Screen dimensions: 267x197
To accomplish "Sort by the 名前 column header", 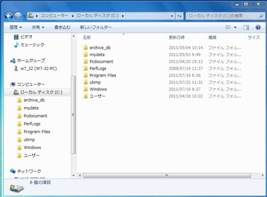I will coord(87,37).
